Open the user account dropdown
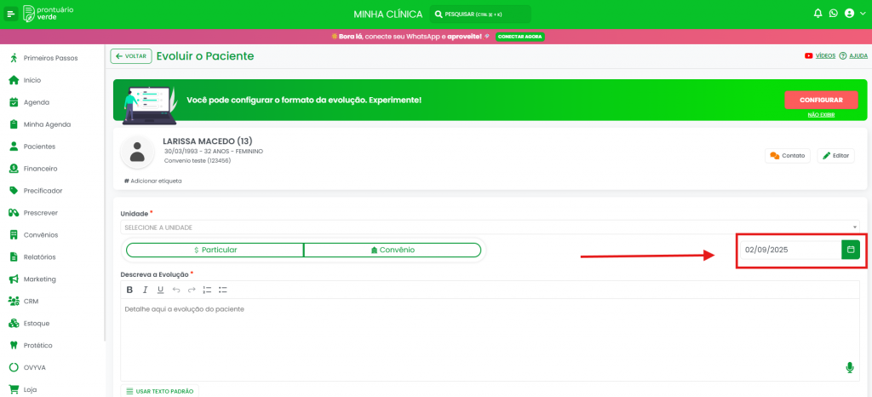The image size is (872, 397). click(852, 14)
